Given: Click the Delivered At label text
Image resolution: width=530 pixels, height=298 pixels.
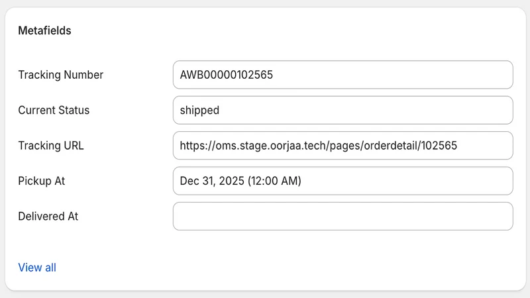Looking at the screenshot, I should (48, 217).
